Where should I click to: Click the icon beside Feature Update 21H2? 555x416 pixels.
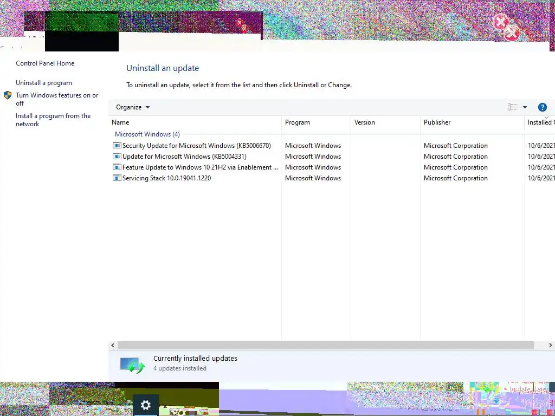point(117,167)
